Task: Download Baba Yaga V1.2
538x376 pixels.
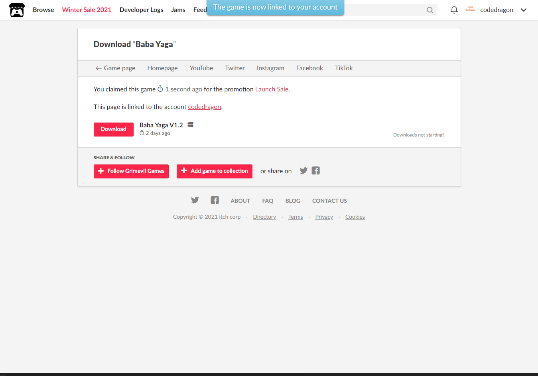Action: [114, 129]
